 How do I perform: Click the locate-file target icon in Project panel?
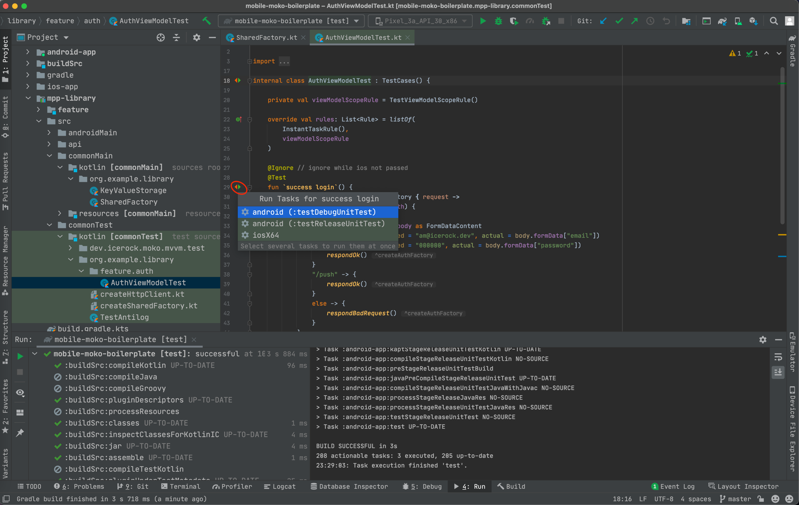(161, 37)
